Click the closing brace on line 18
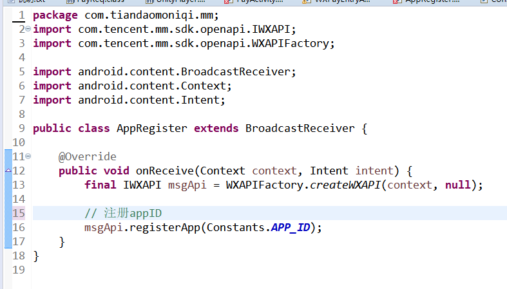The width and height of the screenshot is (507, 289). click(36, 256)
